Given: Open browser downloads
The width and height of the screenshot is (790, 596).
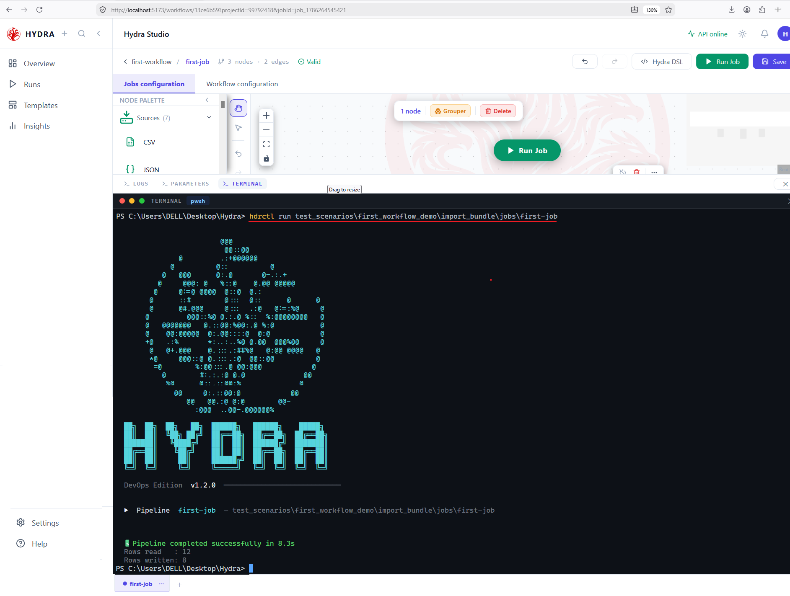Looking at the screenshot, I should 731,10.
